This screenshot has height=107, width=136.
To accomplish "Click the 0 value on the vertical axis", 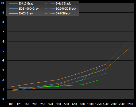I will (x=3, y=99).
